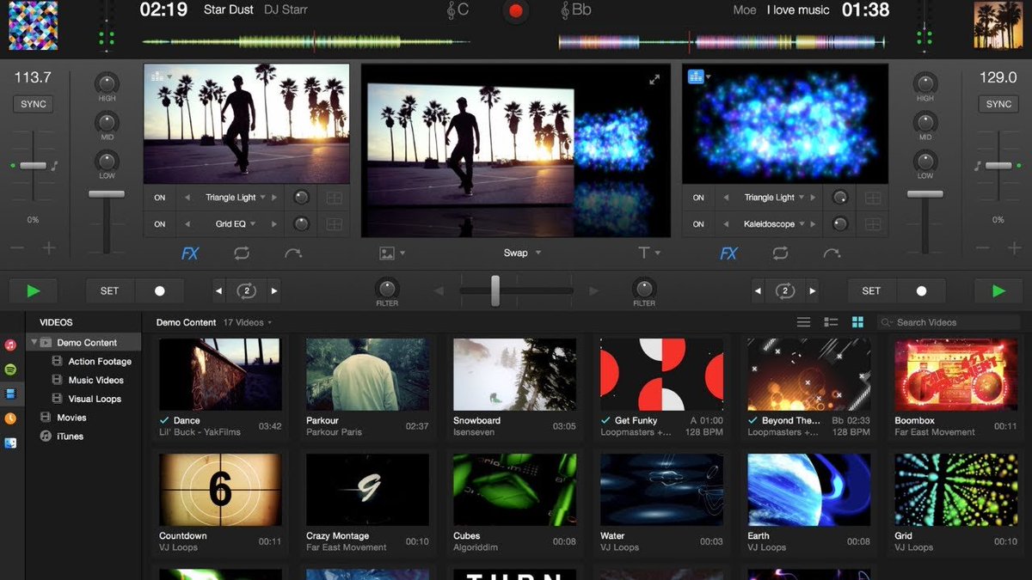Play the right deck

[998, 291]
